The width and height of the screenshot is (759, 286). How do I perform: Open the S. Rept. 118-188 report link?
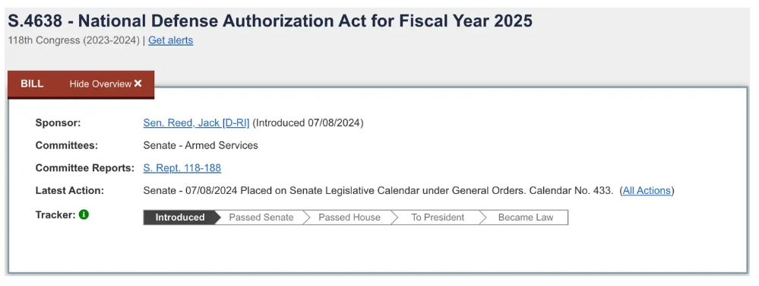[182, 168]
